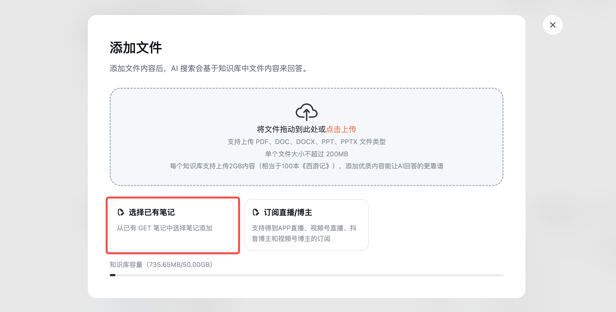Click the 点击上传 link
The height and width of the screenshot is (312, 616).
(x=341, y=129)
